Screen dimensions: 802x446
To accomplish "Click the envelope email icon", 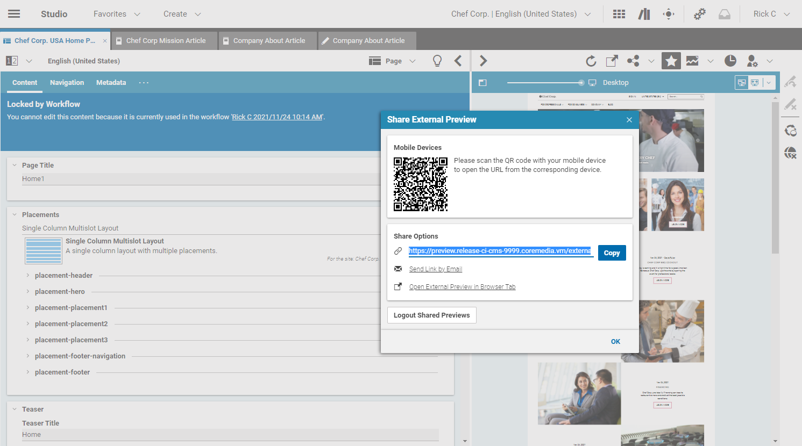I will click(x=398, y=269).
